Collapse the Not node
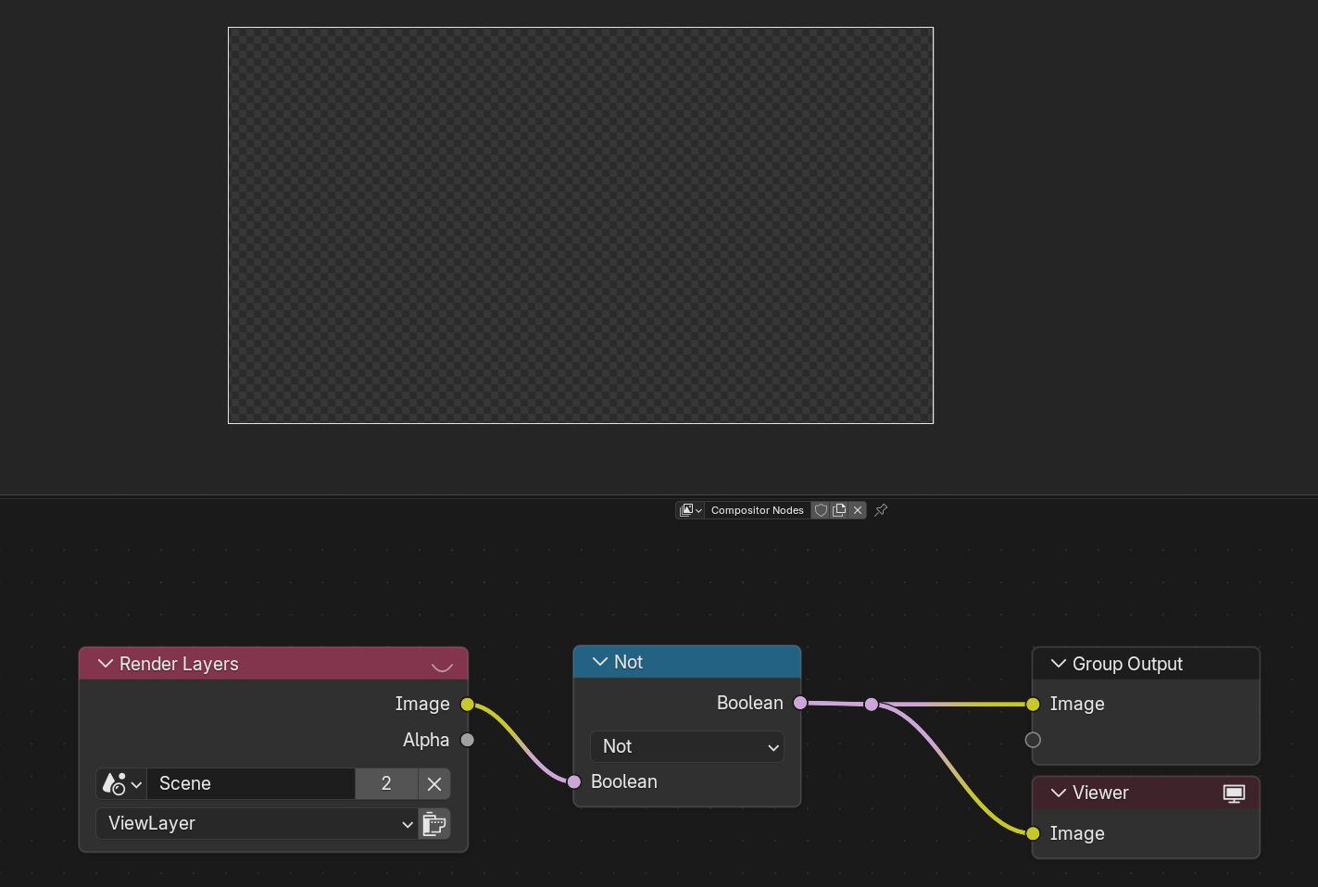The height and width of the screenshot is (887, 1318). (x=599, y=662)
